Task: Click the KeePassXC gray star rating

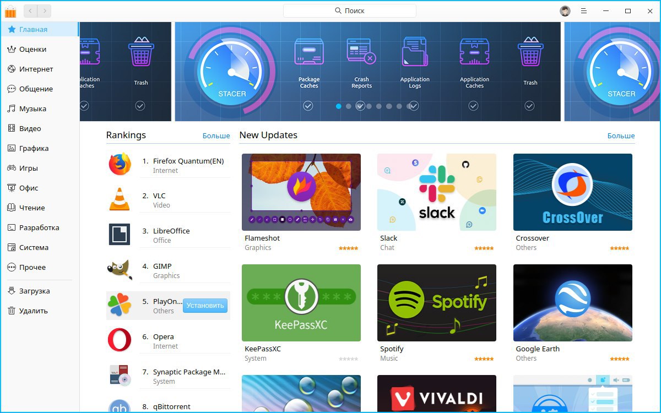Action: click(x=348, y=359)
